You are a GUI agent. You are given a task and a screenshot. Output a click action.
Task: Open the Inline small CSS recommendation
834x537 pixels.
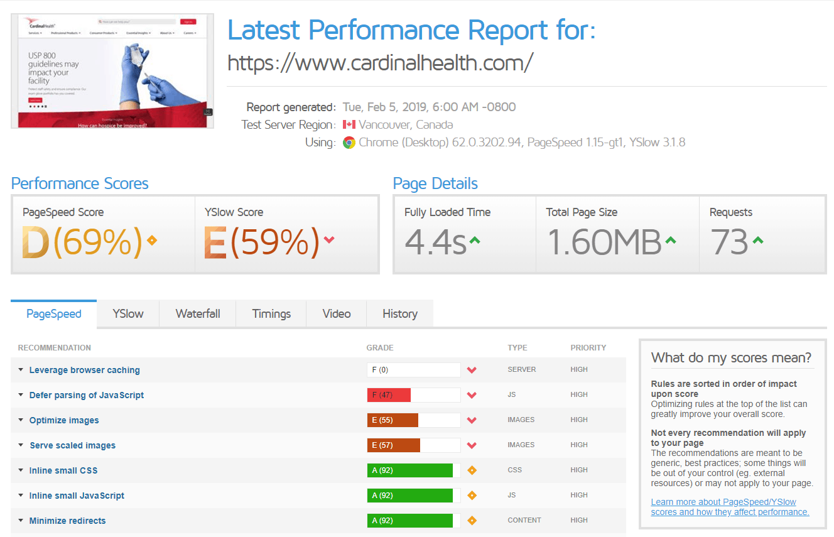coord(63,470)
